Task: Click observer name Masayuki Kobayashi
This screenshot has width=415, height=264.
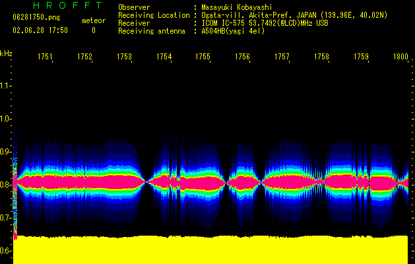Action: (237, 7)
